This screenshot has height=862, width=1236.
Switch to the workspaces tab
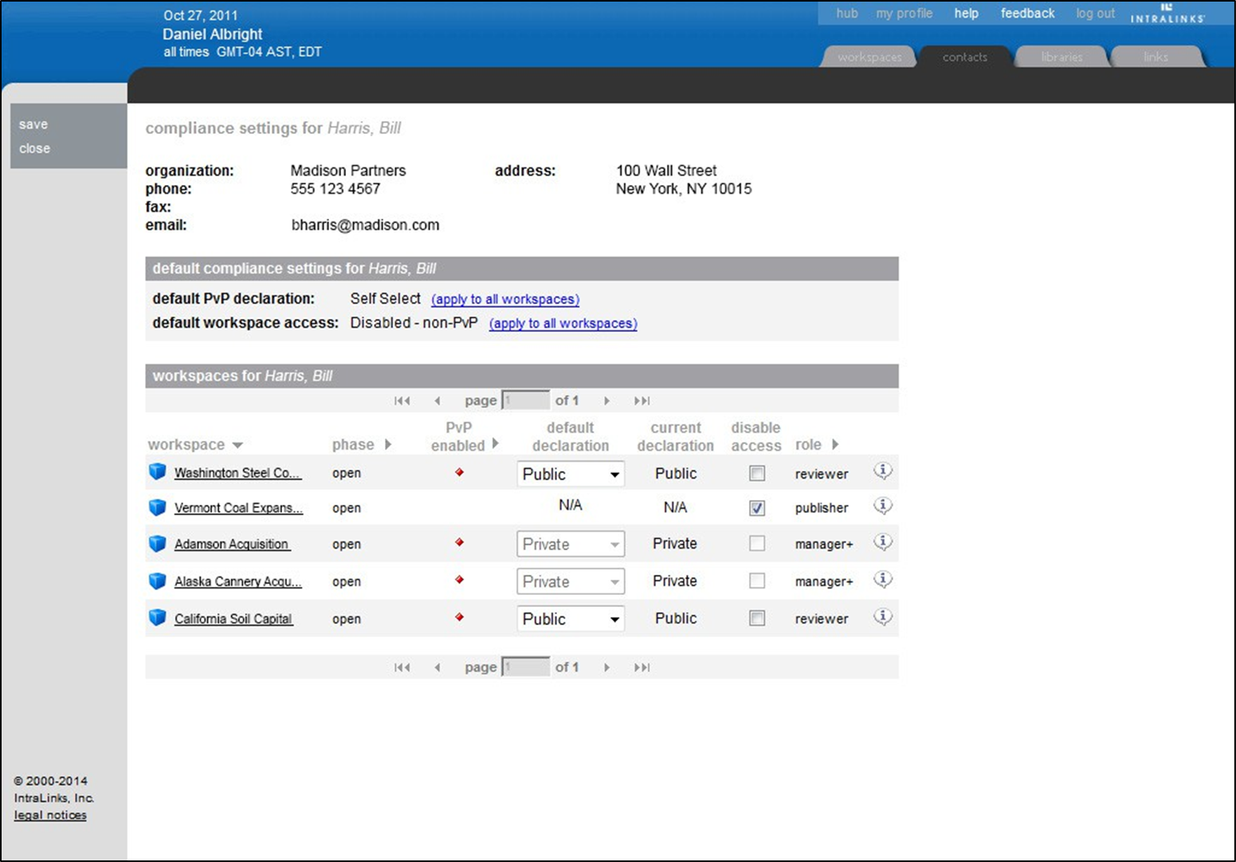869,57
